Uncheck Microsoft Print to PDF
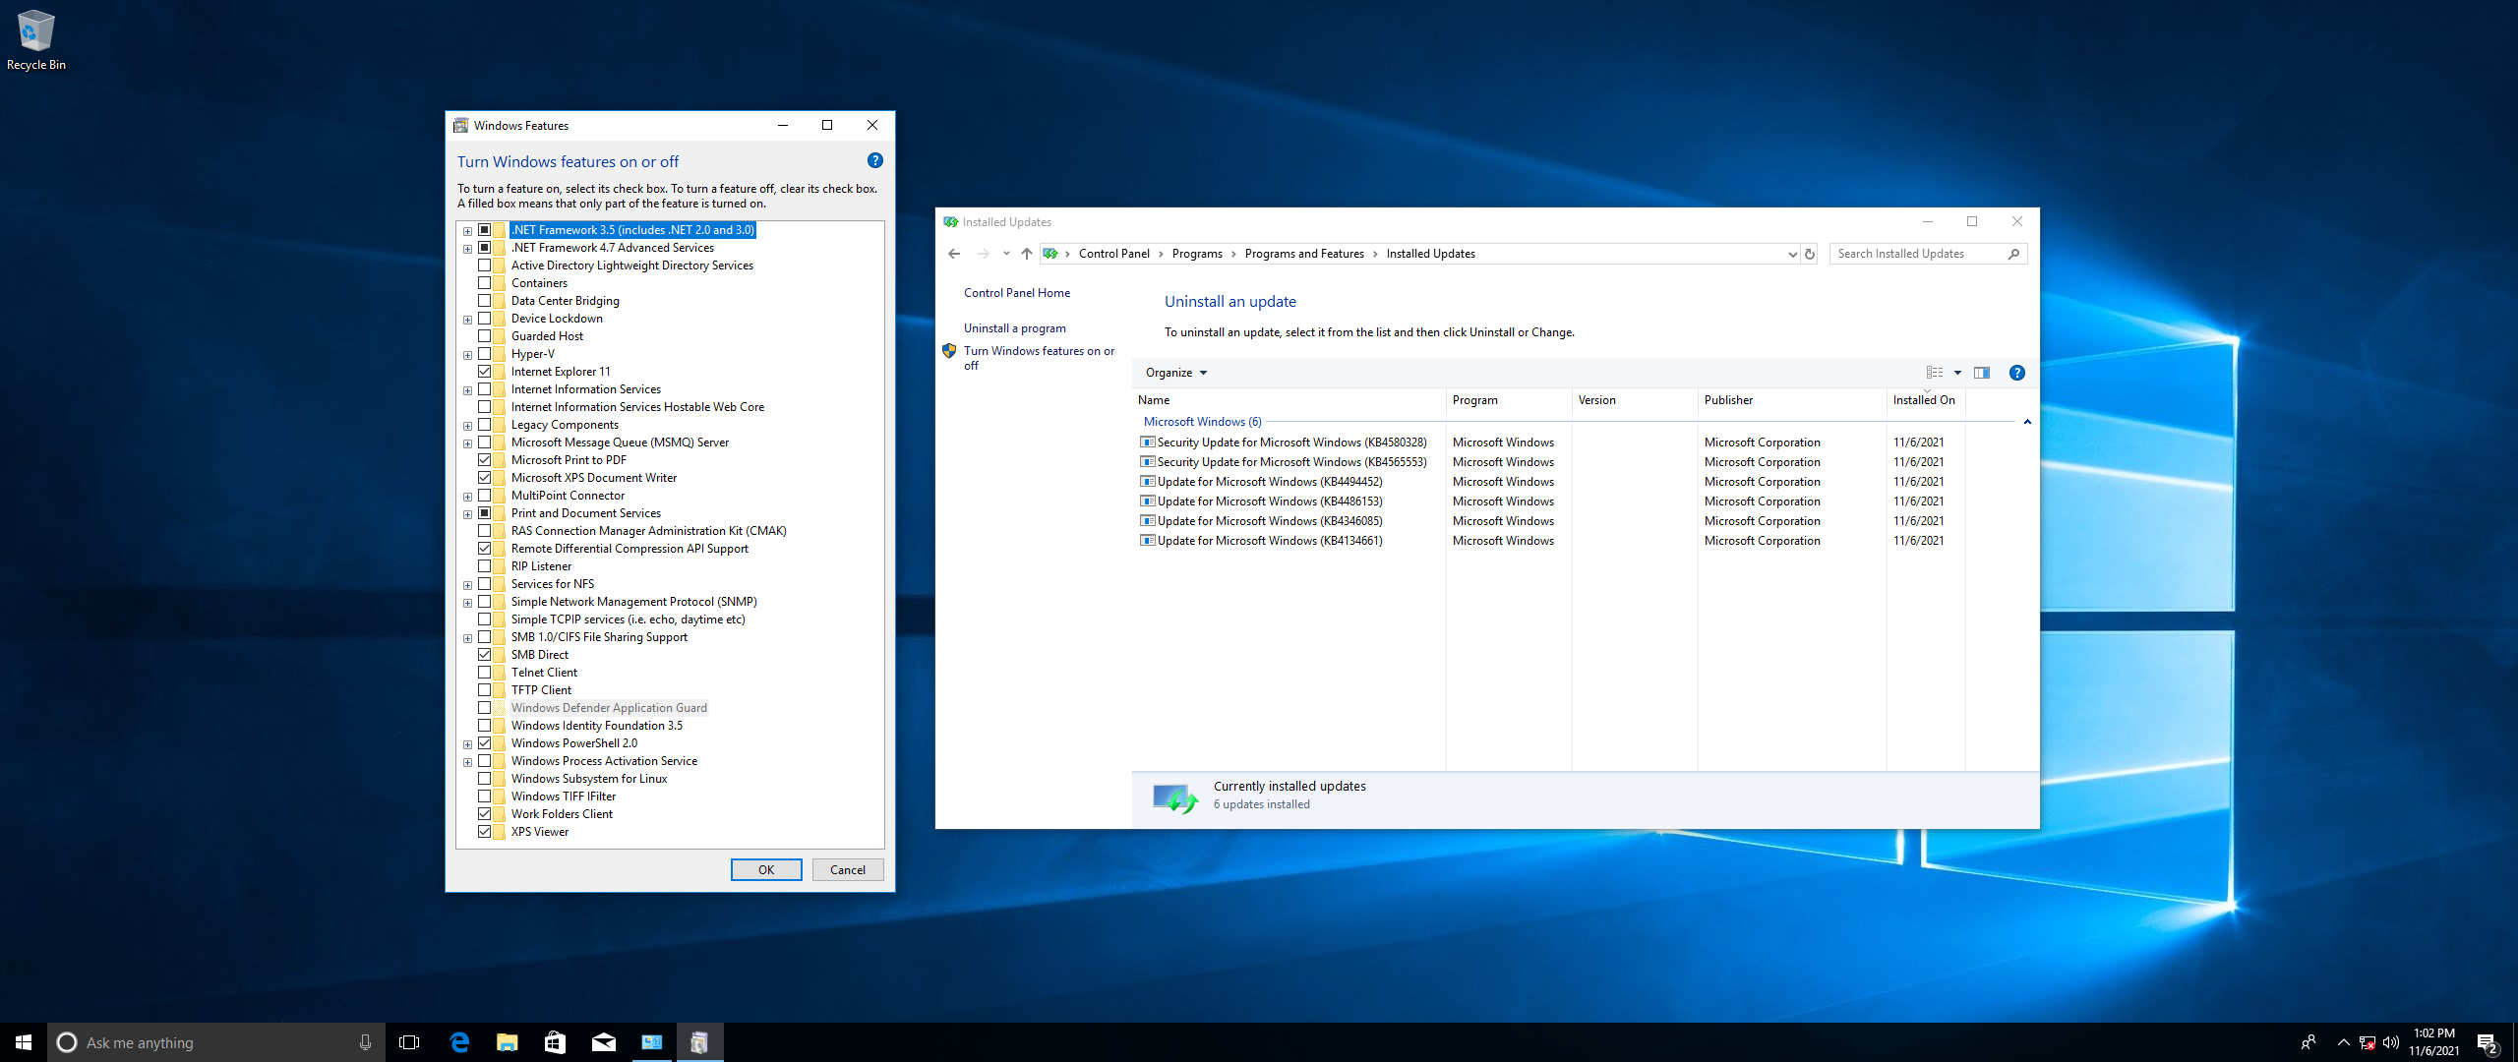 coord(485,460)
